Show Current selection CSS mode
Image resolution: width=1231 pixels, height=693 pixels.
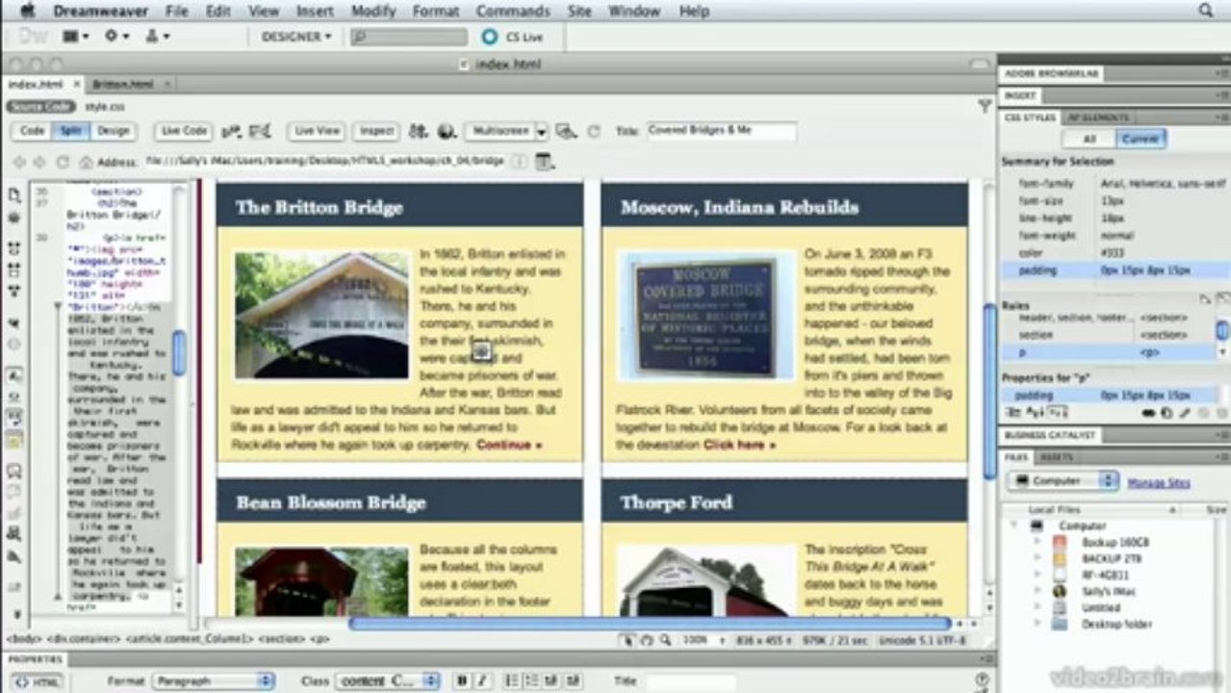click(1141, 139)
